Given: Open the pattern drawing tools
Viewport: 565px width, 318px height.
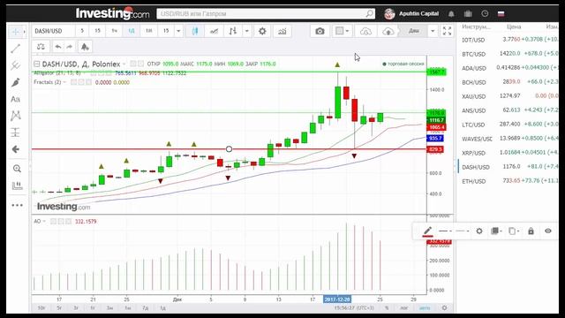Looking at the screenshot, I should click(16, 116).
